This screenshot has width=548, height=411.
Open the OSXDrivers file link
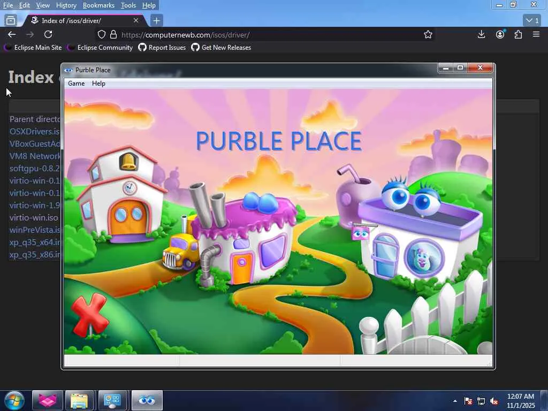coord(35,132)
